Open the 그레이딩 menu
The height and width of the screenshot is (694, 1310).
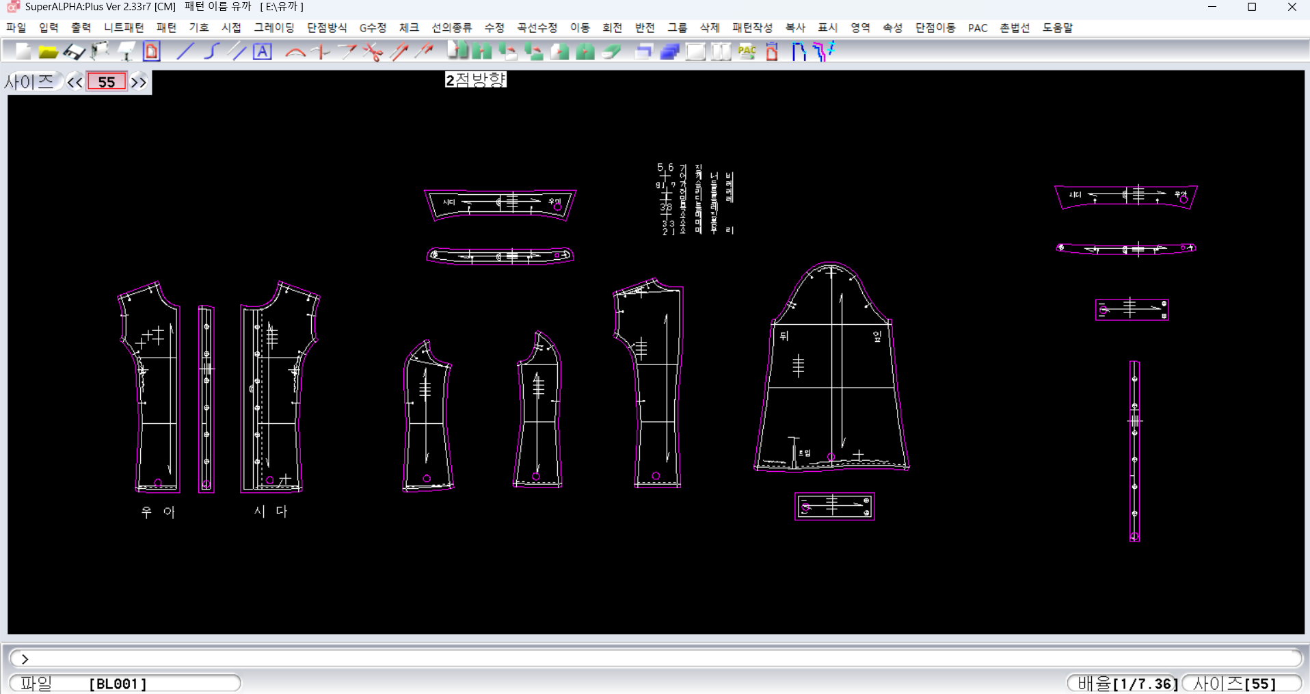pos(273,27)
